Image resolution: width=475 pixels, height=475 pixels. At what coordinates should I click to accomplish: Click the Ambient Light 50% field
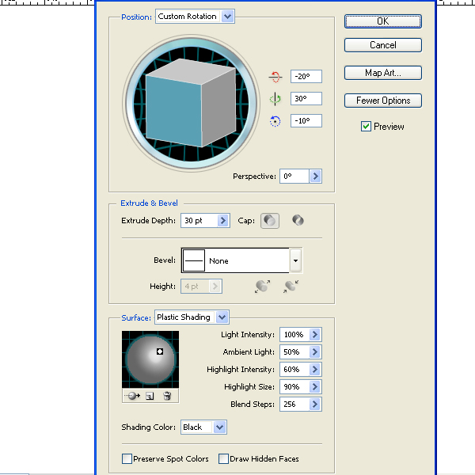pyautogui.click(x=294, y=351)
